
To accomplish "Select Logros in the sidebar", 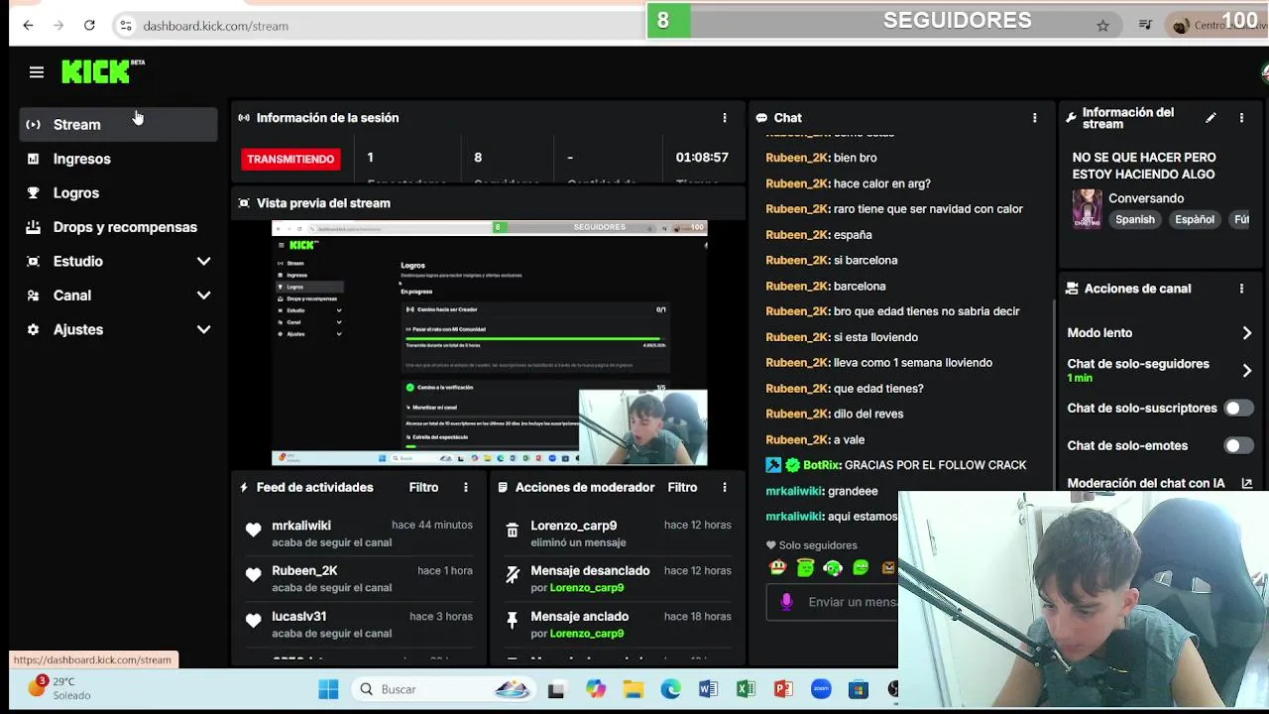I will tap(119, 193).
